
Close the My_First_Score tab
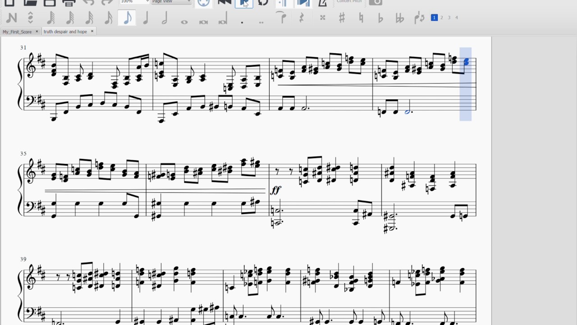point(37,32)
